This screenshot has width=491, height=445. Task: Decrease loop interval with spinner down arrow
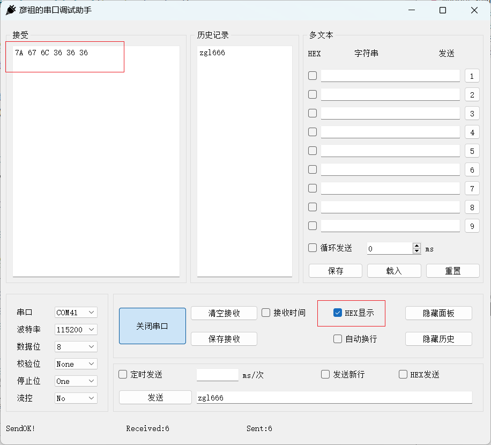(x=417, y=251)
